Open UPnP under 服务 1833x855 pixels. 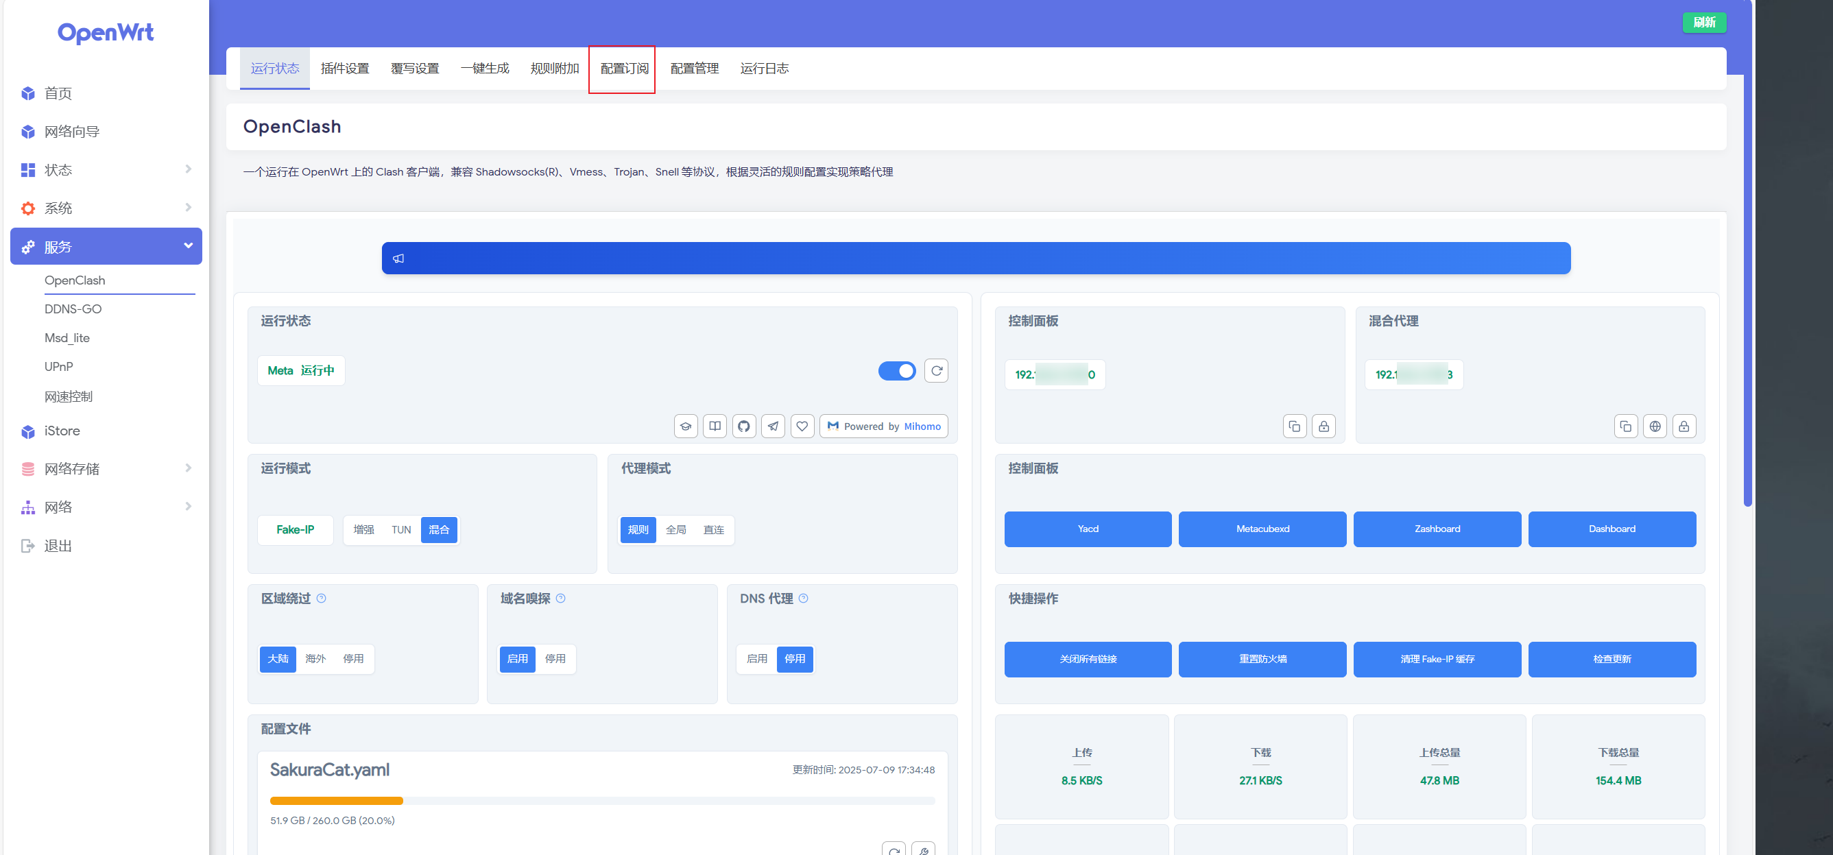[58, 367]
